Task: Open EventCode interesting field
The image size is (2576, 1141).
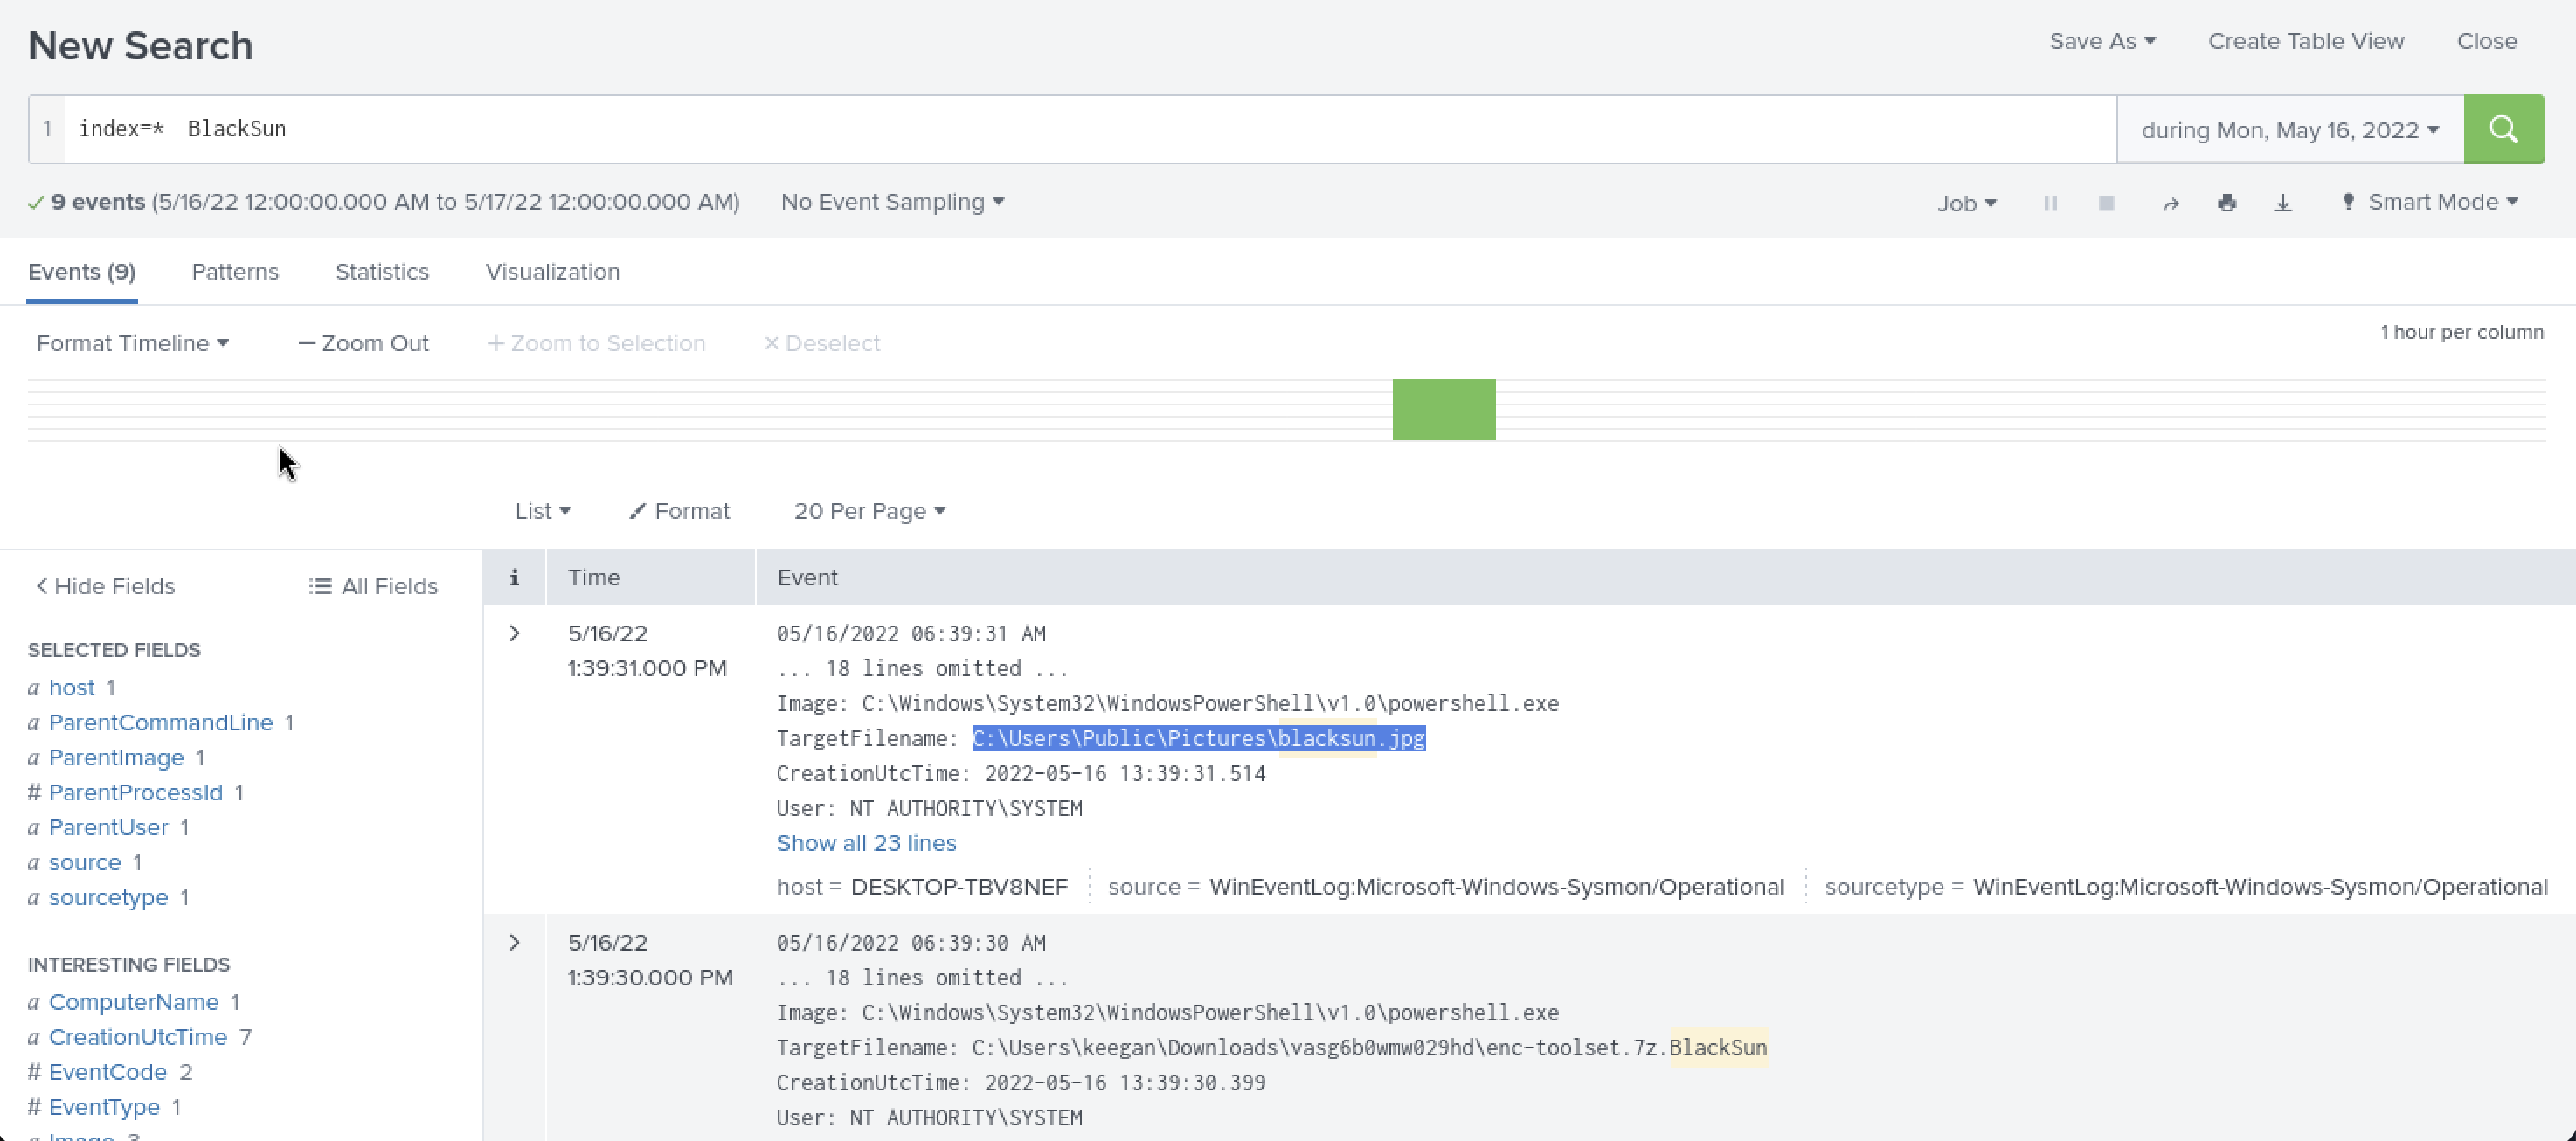Action: pos(107,1072)
